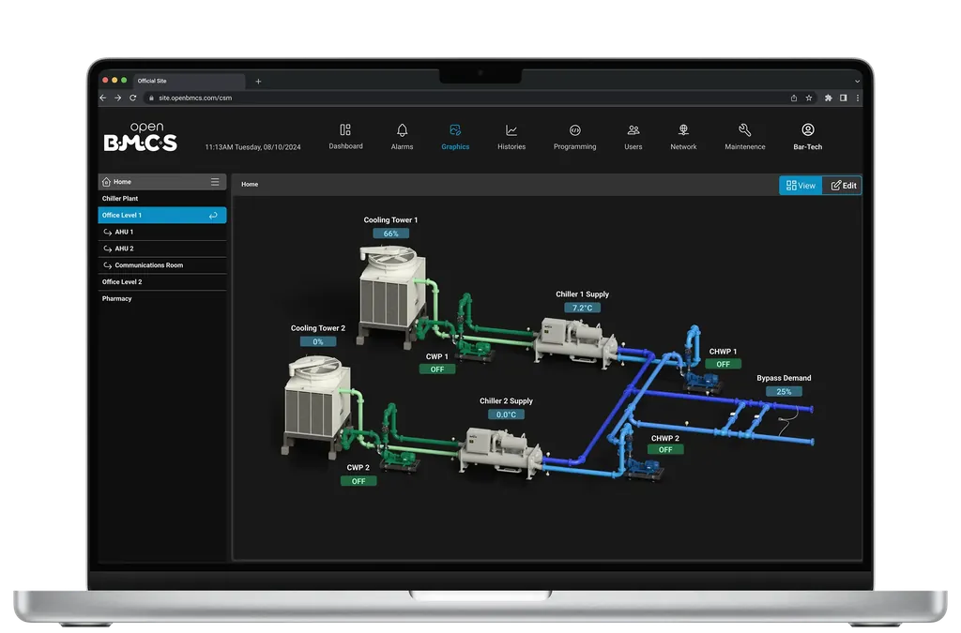Click Chiller 1 Supply 7.2°C value
Screen dimensions: 961x633
582,308
